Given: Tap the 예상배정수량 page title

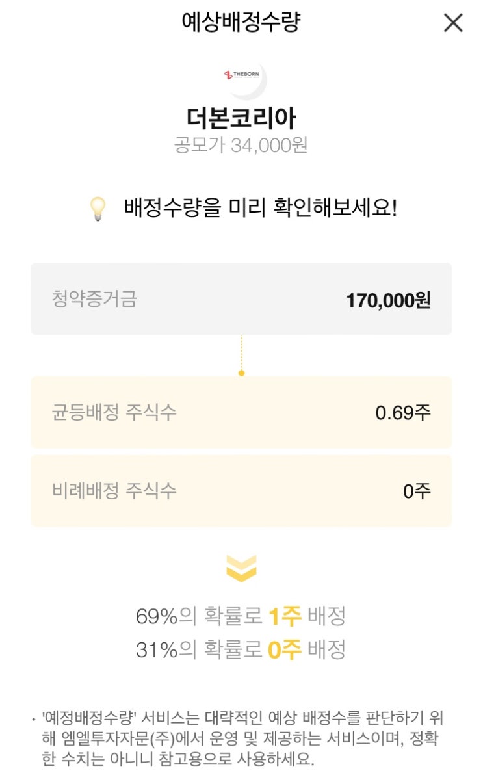Looking at the screenshot, I should point(241,23).
